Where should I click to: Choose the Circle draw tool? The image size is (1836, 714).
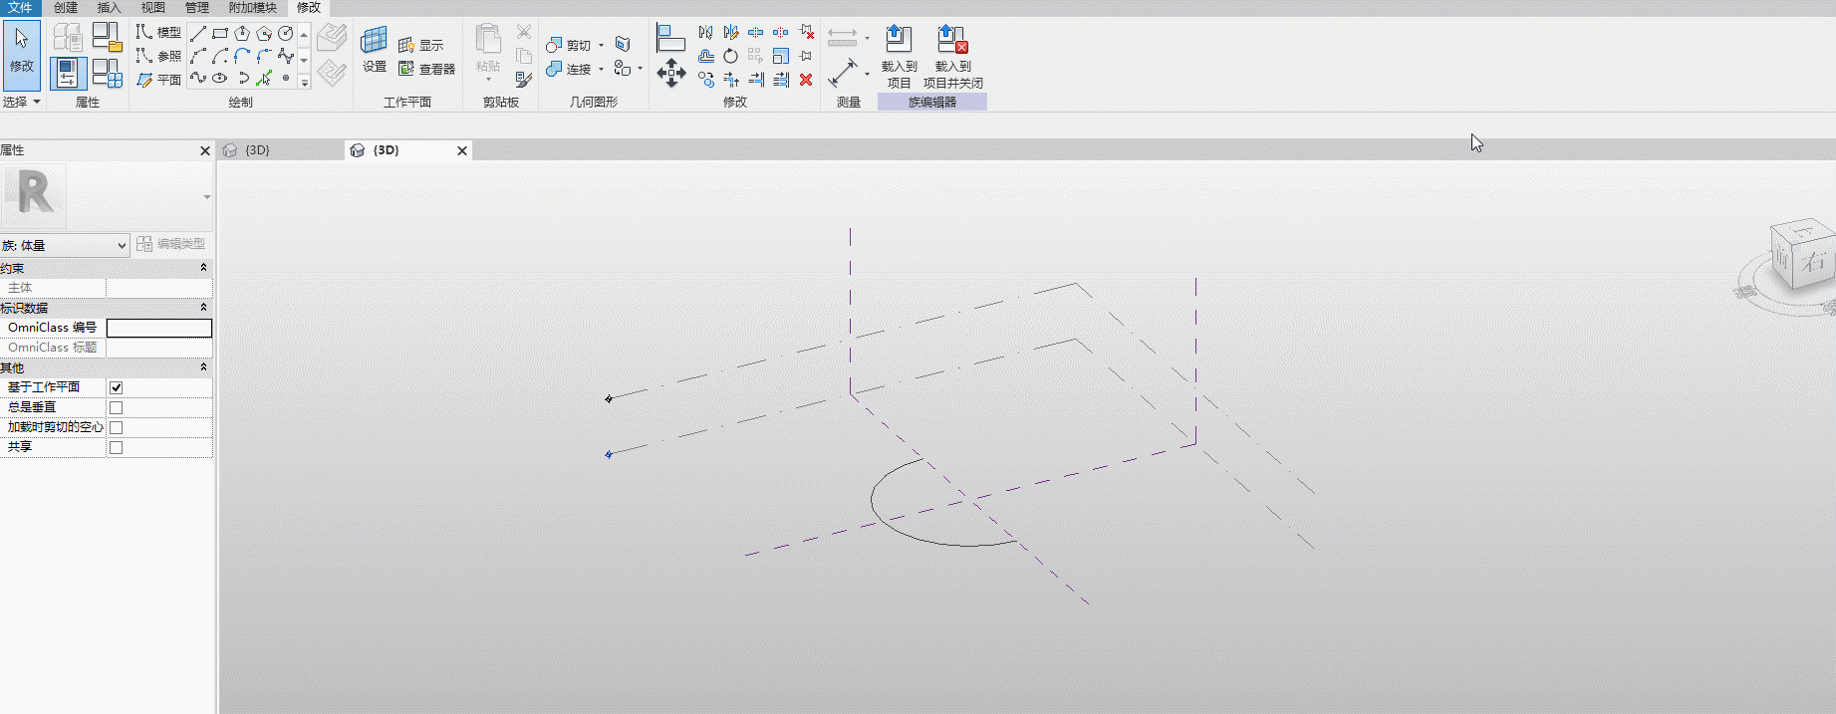[286, 34]
